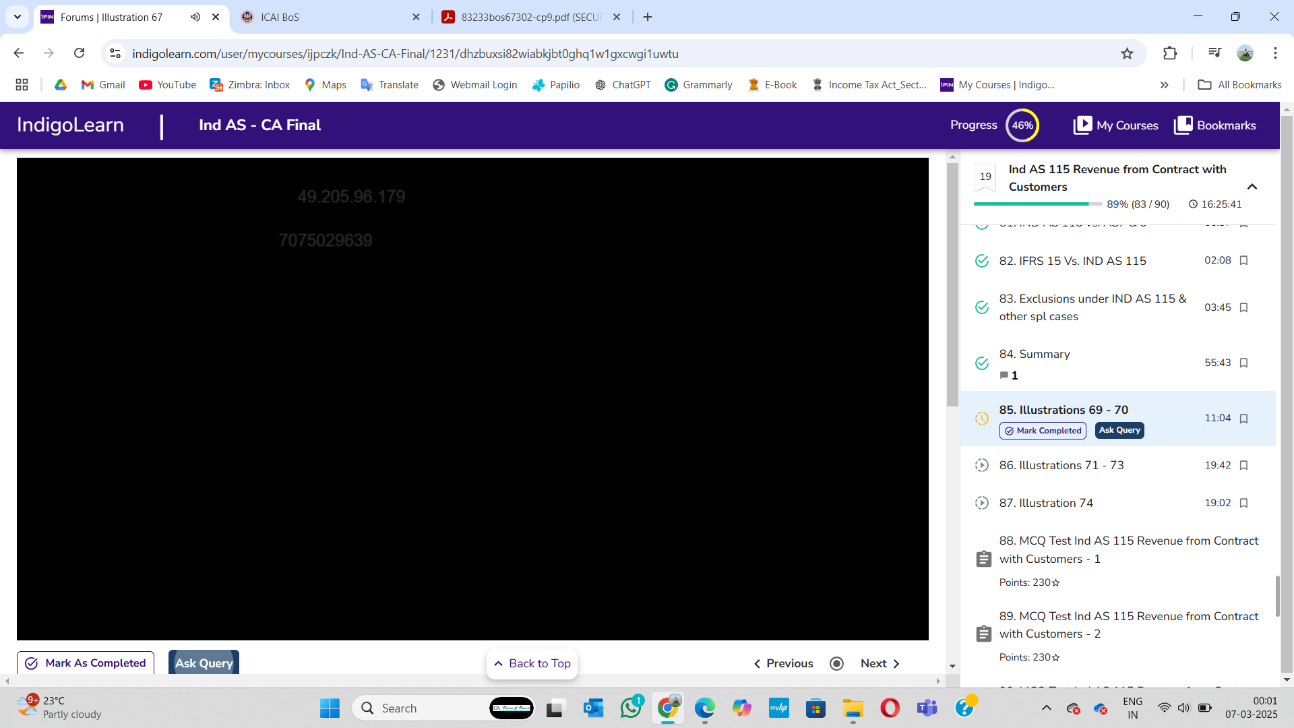Click the radio circle between Previous and Next
Screen dimensions: 1294x728
pos(836,664)
